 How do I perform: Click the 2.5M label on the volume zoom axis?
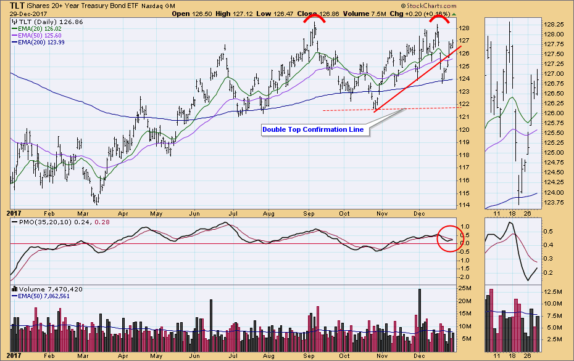[555, 339]
